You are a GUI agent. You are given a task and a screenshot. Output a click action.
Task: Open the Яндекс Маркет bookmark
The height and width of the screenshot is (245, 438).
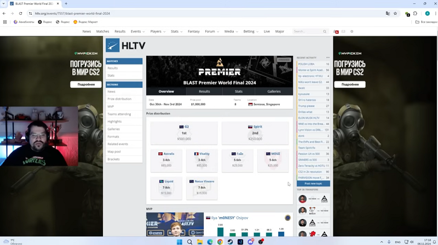pos(85,22)
